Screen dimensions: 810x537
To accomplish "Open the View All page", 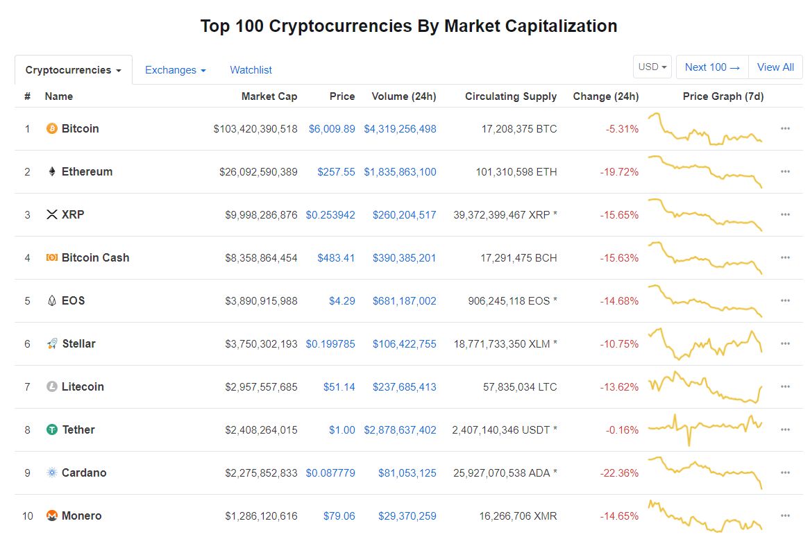I will (x=775, y=67).
